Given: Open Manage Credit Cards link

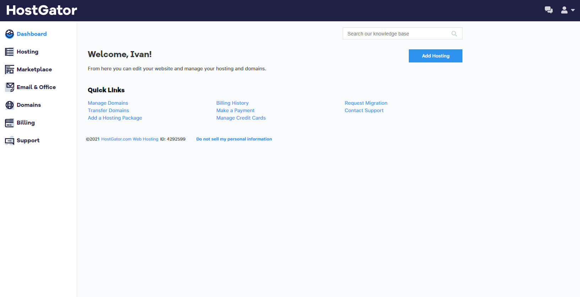Looking at the screenshot, I should pyautogui.click(x=241, y=118).
